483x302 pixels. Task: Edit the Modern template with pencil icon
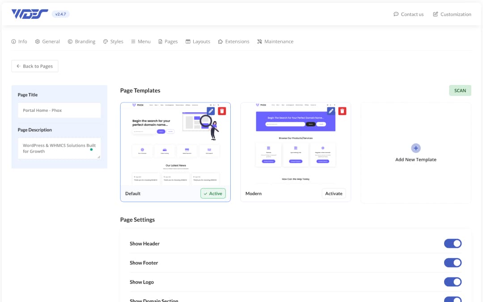(331, 111)
